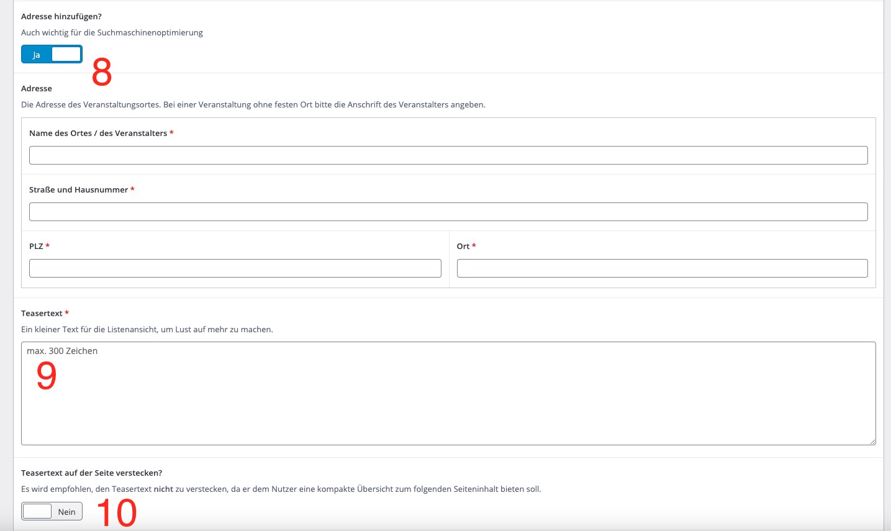Viewport: 891px width, 531px height.
Task: Focus the "Name des Ortes / des Veranstalters" field
Action: [x=448, y=155]
